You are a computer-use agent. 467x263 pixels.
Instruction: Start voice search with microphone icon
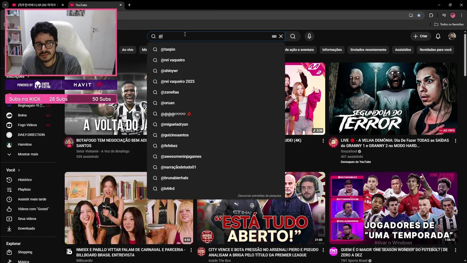(309, 36)
